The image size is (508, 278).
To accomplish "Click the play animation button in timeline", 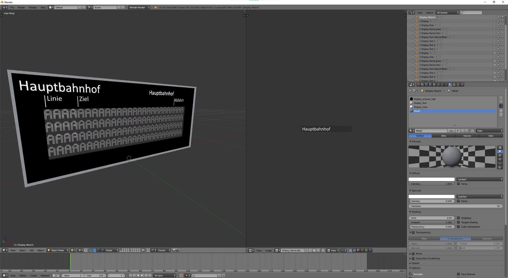I will pos(142,276).
